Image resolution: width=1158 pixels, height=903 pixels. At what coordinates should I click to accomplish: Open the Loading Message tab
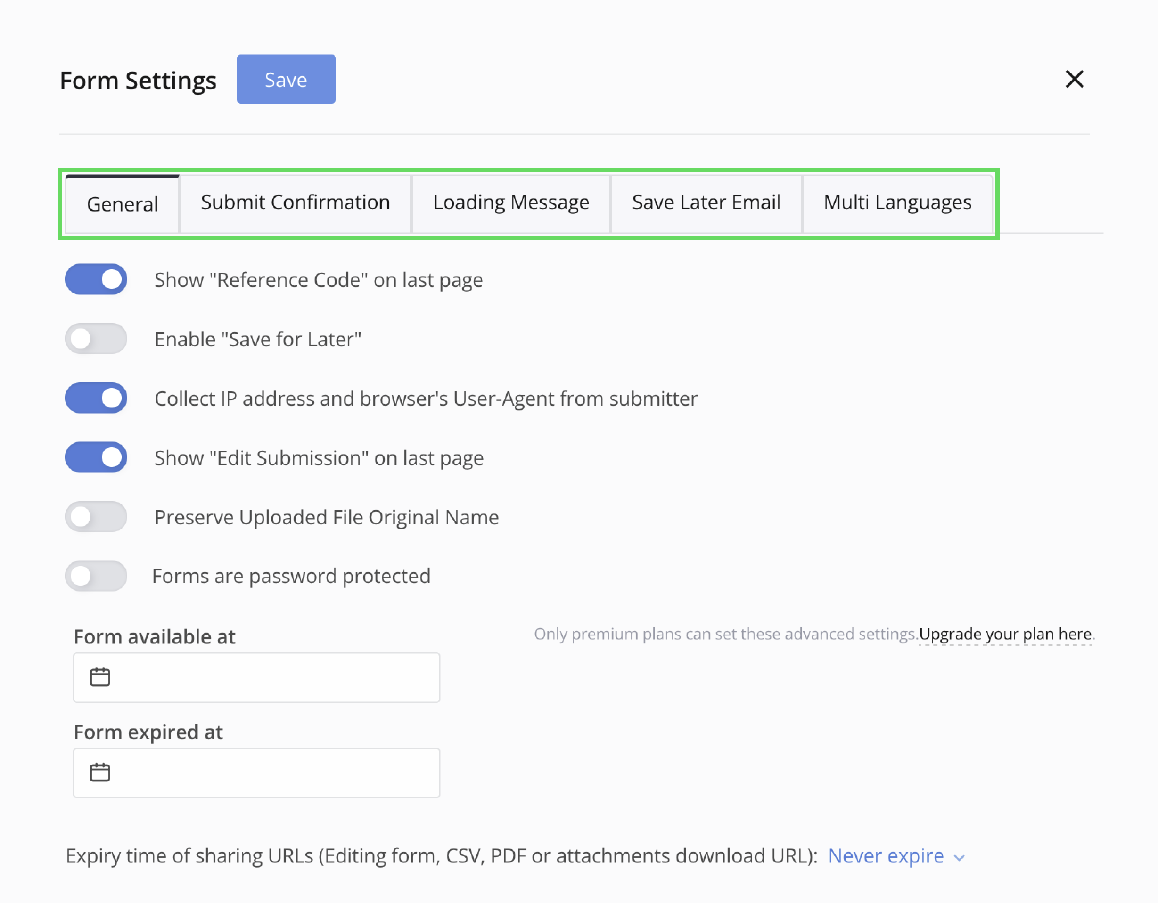click(511, 203)
